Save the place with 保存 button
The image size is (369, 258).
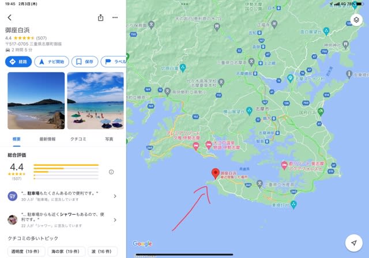[x=85, y=62]
